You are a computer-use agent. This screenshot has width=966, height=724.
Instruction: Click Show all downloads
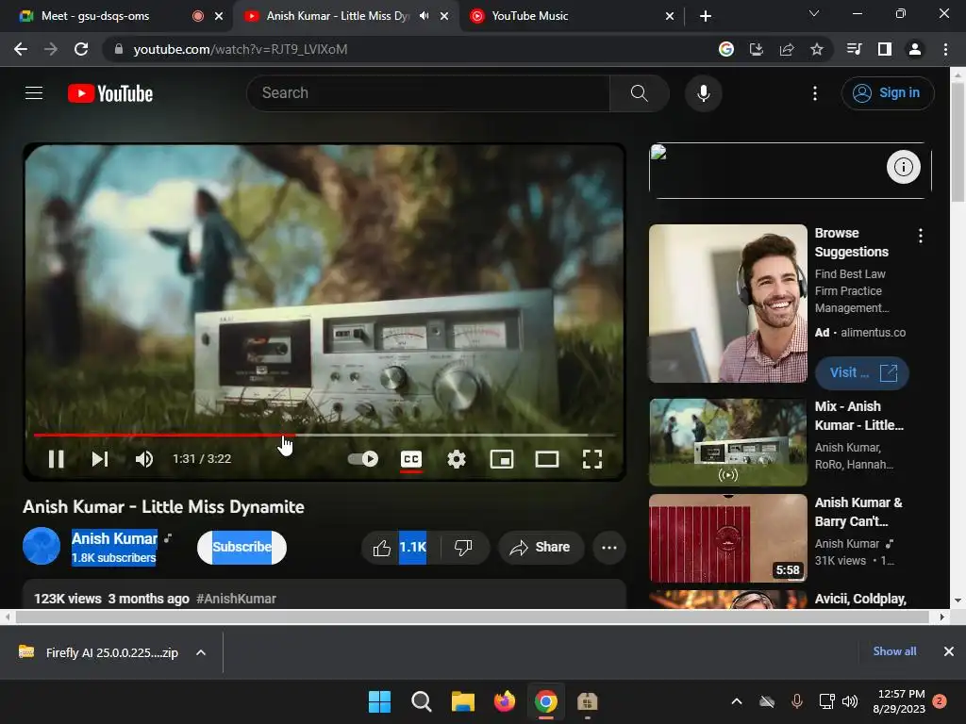pos(894,651)
